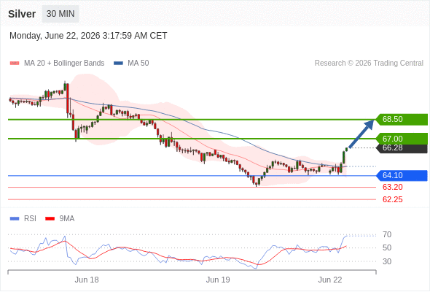Open the Research Trading Central credit
Viewport: 430px width, 292px height.
tap(369, 64)
